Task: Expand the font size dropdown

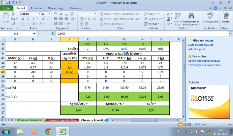Action: (50, 14)
